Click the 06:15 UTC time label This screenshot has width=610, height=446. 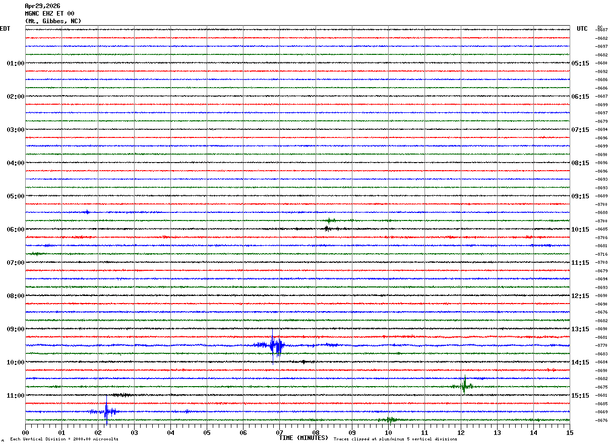pos(580,97)
